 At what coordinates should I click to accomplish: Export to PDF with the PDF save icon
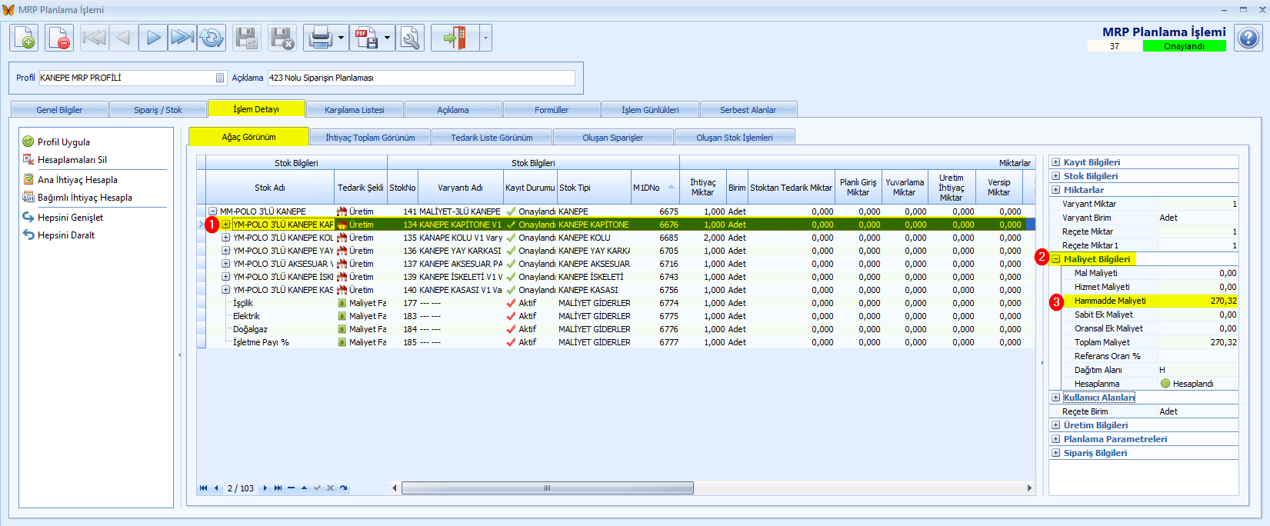365,37
